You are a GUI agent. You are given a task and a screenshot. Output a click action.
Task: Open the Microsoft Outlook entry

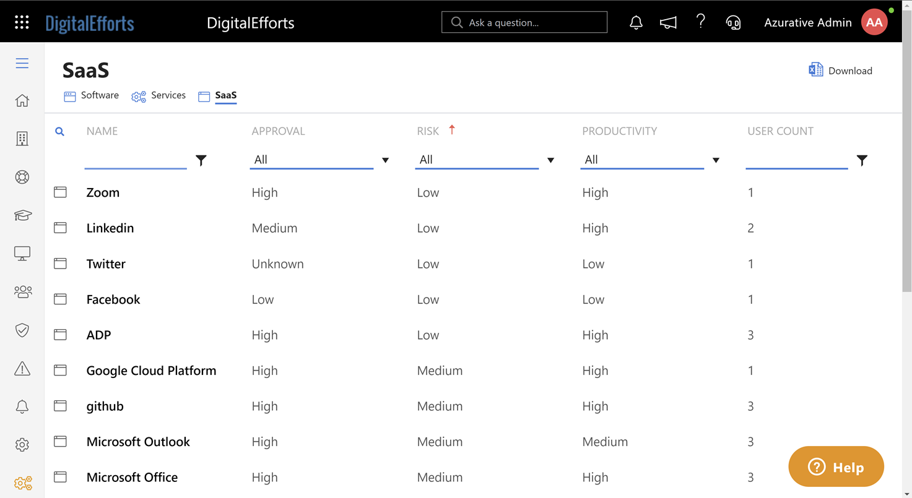138,442
